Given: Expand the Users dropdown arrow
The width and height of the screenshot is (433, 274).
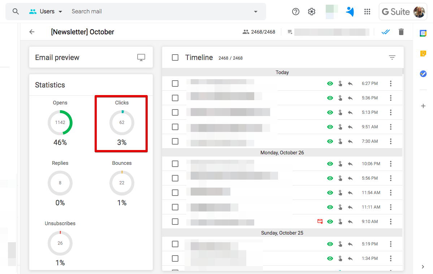Looking at the screenshot, I should (x=60, y=11).
